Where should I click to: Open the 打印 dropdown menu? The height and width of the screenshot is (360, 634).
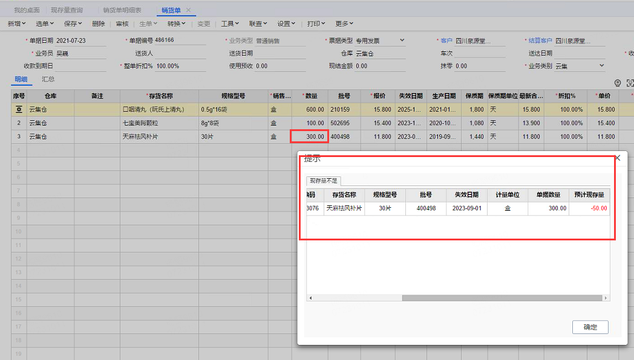coord(316,24)
